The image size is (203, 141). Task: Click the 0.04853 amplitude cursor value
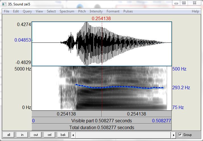(23, 40)
